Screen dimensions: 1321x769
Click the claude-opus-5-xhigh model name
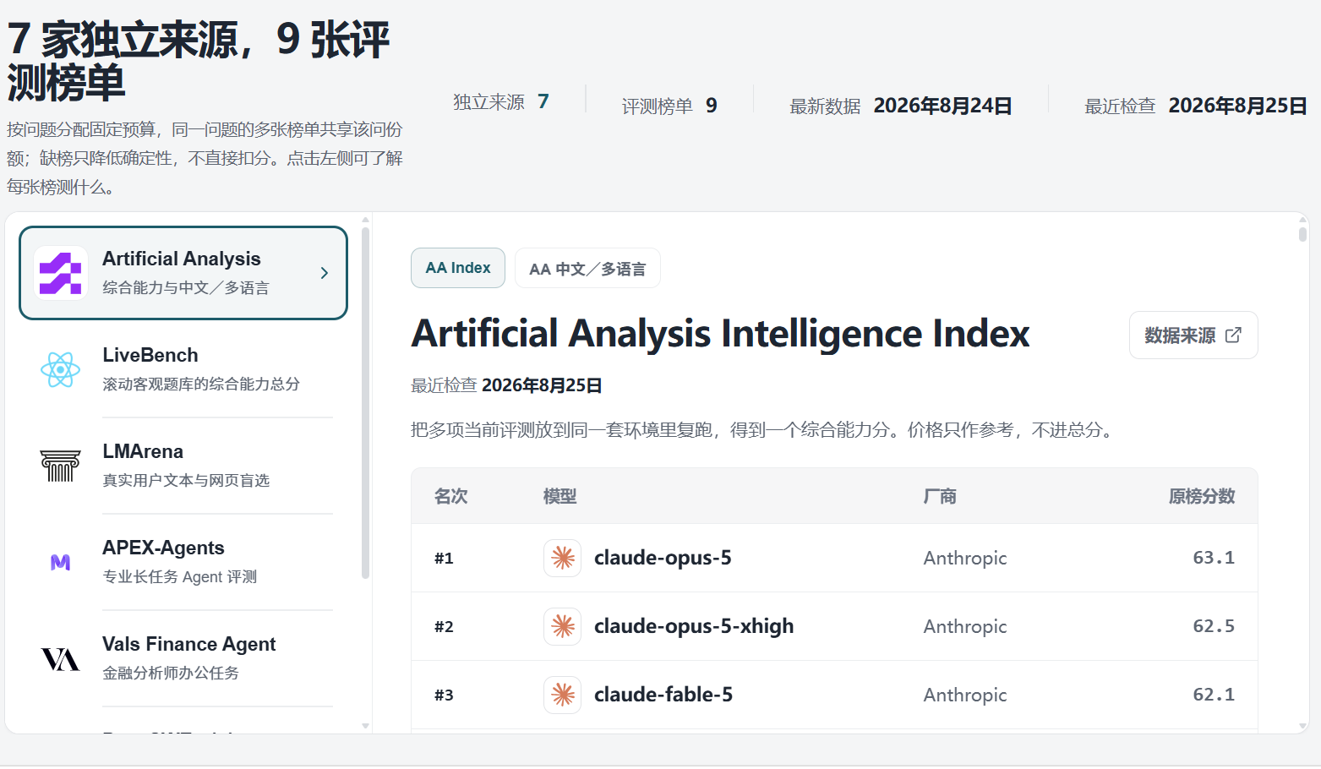click(x=694, y=626)
